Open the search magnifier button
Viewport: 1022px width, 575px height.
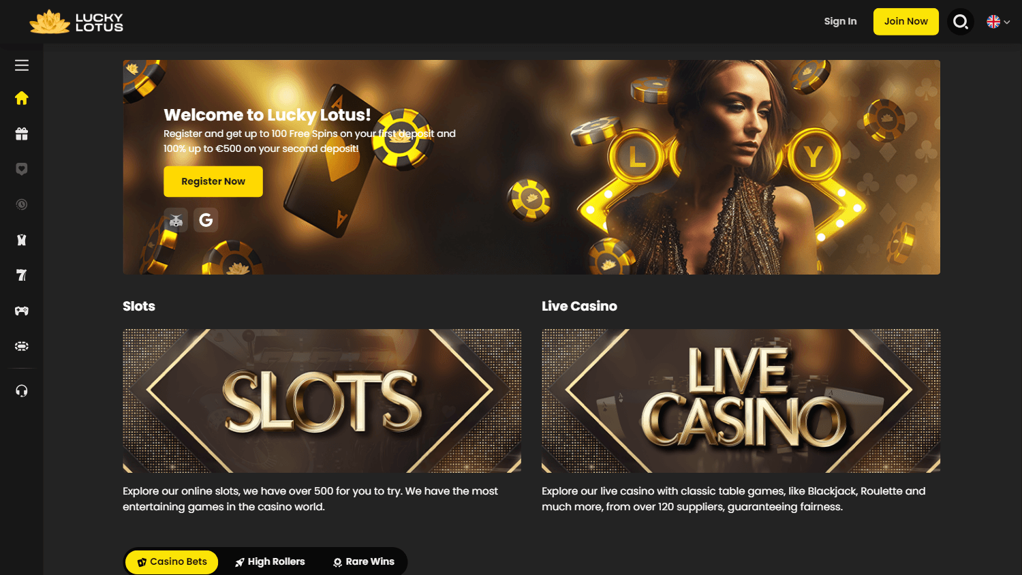(961, 22)
